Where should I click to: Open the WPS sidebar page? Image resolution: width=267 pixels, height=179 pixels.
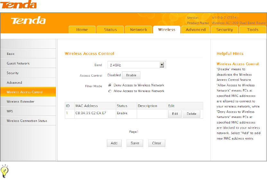(28, 111)
